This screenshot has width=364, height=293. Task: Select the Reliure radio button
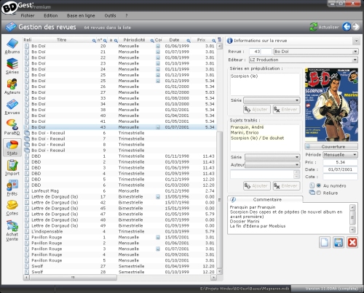[x=319, y=193]
